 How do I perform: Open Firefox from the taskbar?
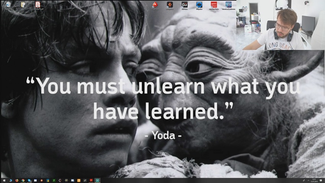point(17,180)
